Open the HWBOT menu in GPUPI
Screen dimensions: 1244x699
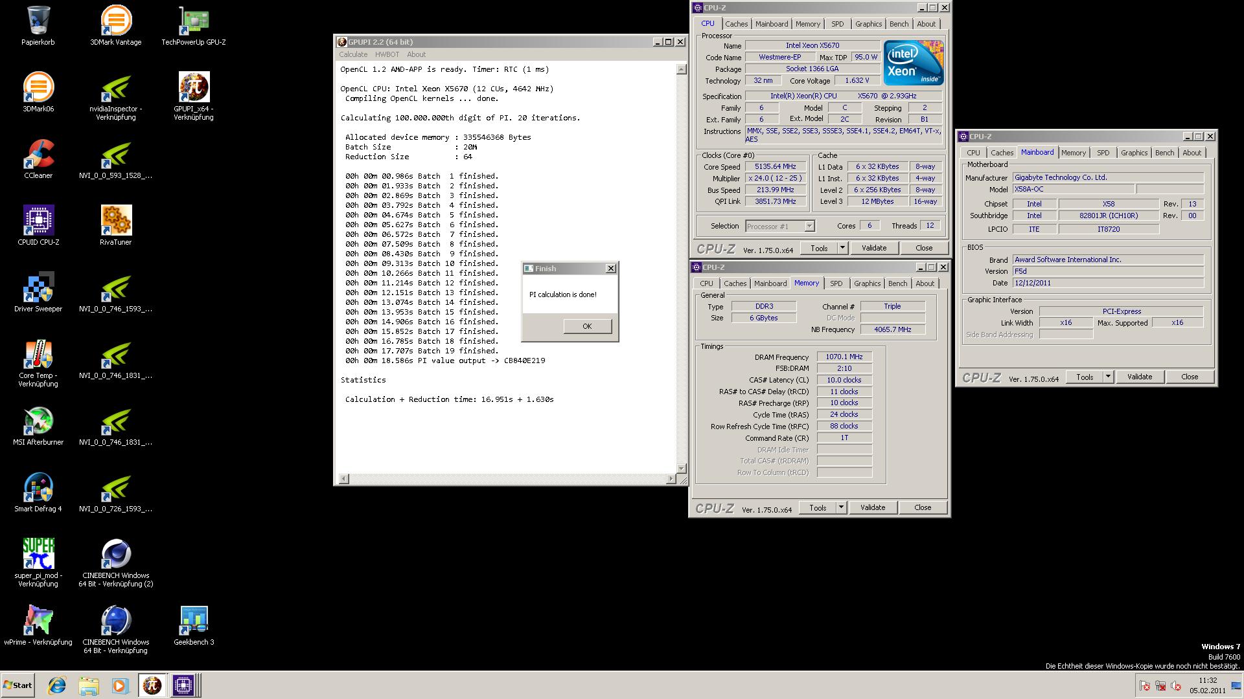click(387, 54)
